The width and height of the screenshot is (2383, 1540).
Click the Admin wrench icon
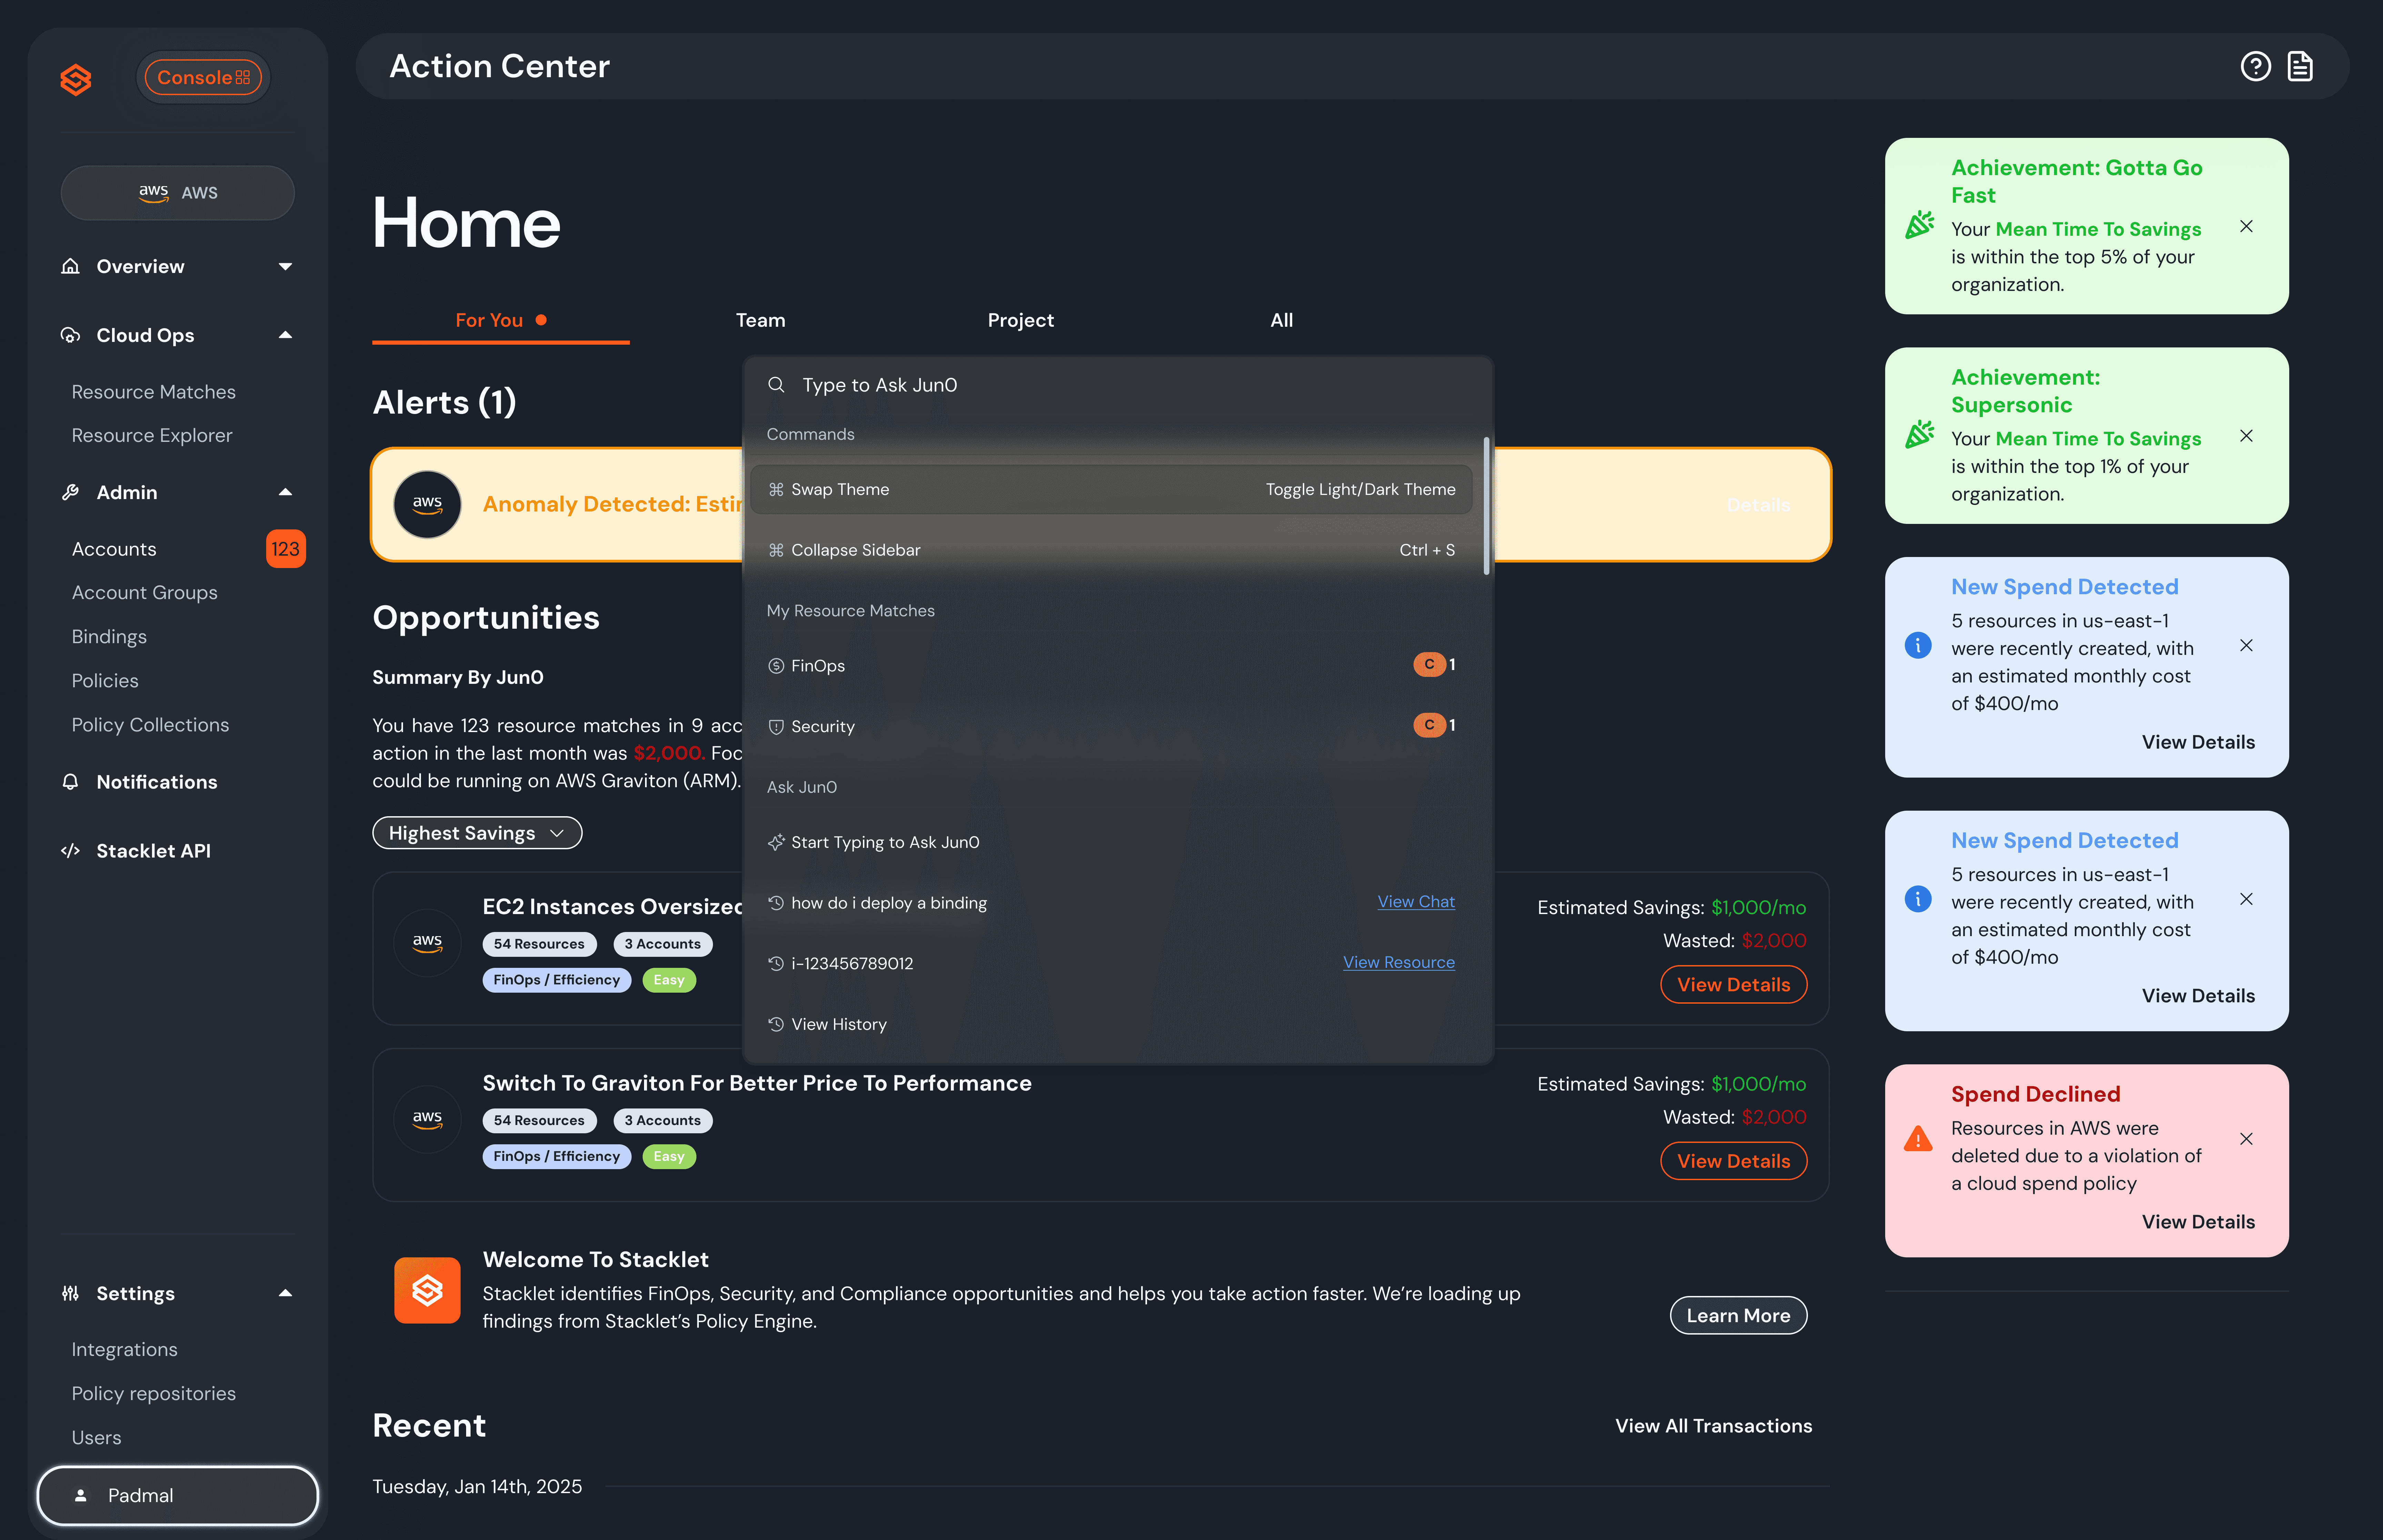(70, 492)
